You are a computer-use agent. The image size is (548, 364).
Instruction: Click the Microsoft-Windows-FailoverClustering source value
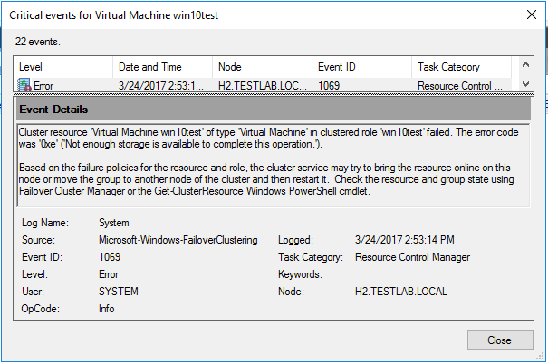[x=178, y=240]
